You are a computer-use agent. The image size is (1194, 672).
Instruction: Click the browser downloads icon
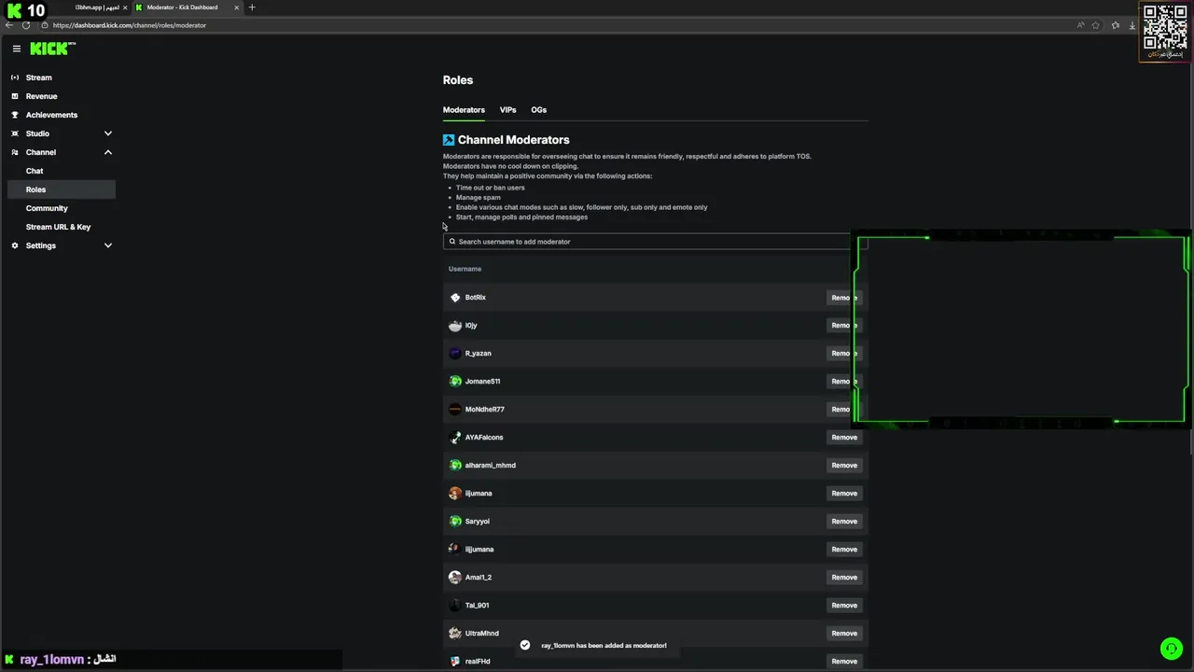pyautogui.click(x=1132, y=25)
